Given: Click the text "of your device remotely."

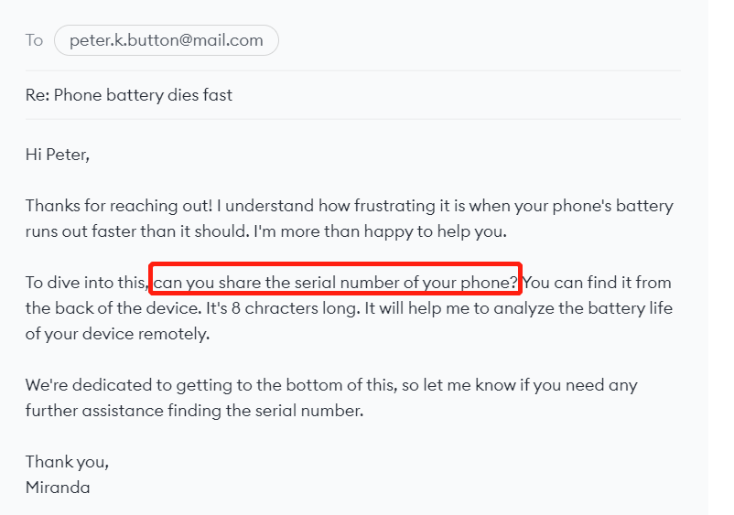Looking at the screenshot, I should pyautogui.click(x=117, y=334).
